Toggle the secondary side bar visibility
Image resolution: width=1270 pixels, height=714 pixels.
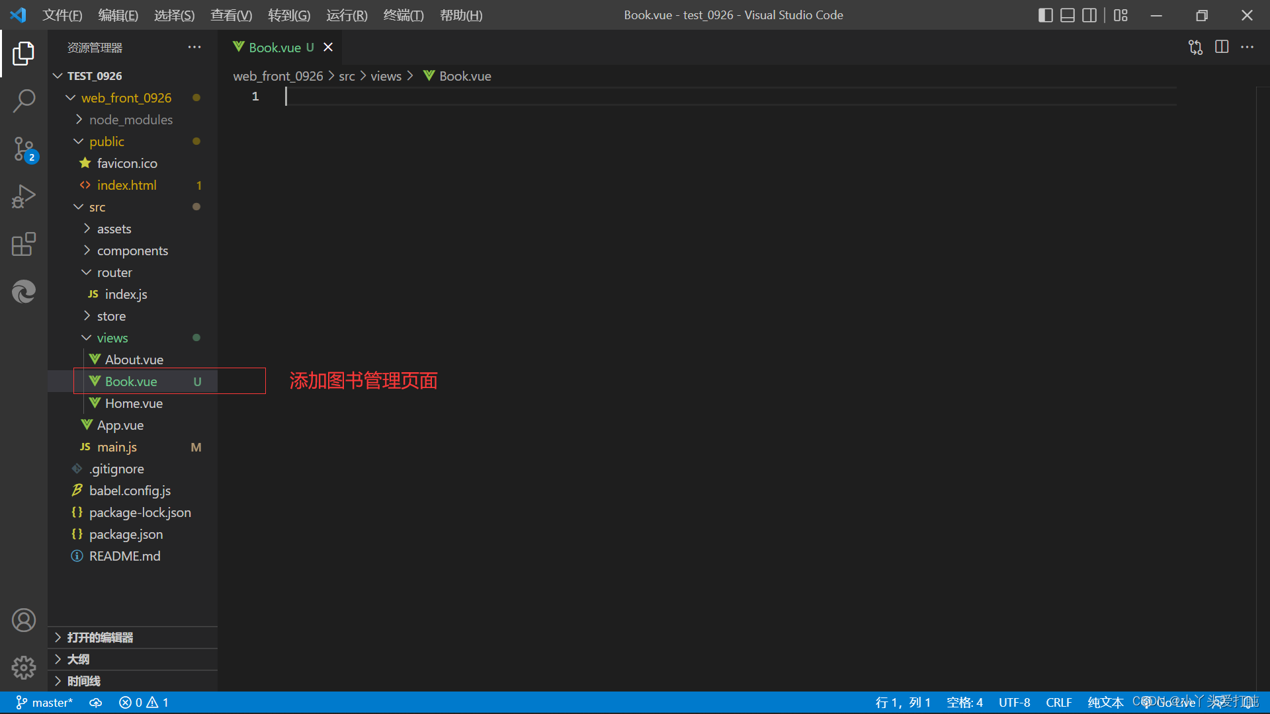(x=1089, y=15)
